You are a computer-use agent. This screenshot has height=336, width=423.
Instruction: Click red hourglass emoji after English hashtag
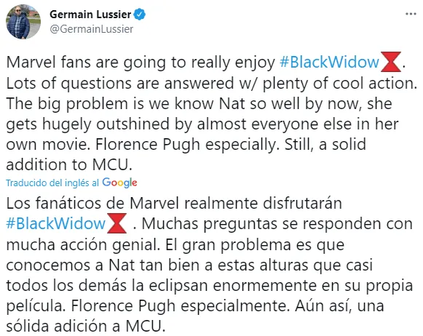click(x=391, y=62)
